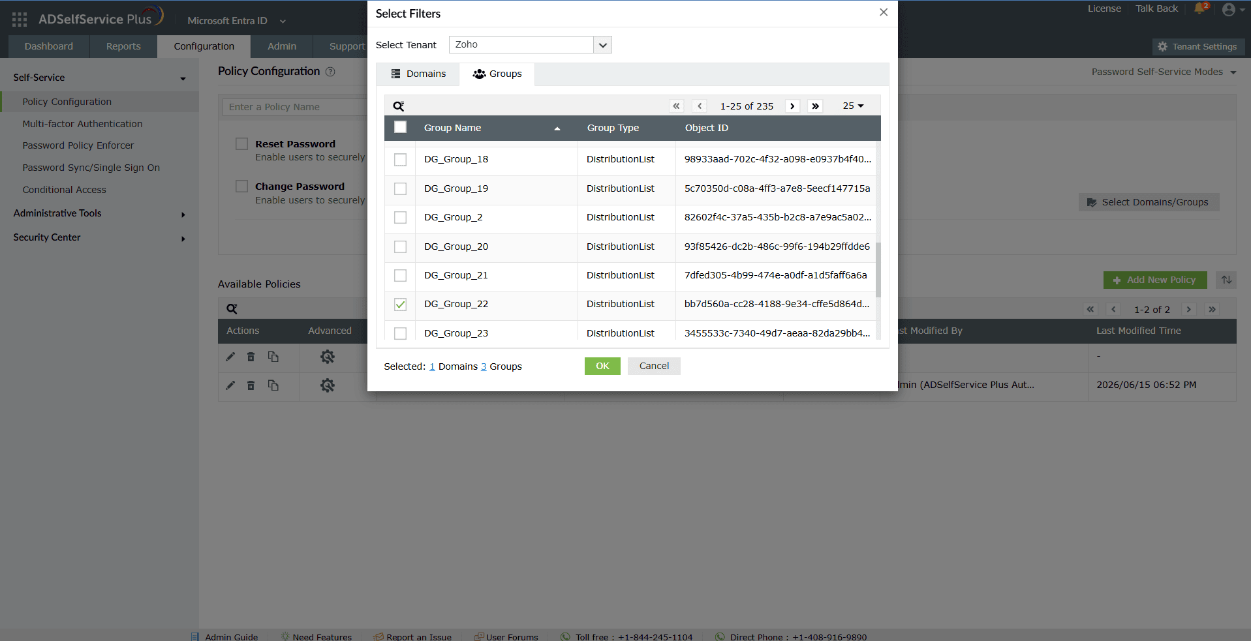
Task: Open Password Self-Service Modes dropdown
Action: pos(1164,72)
